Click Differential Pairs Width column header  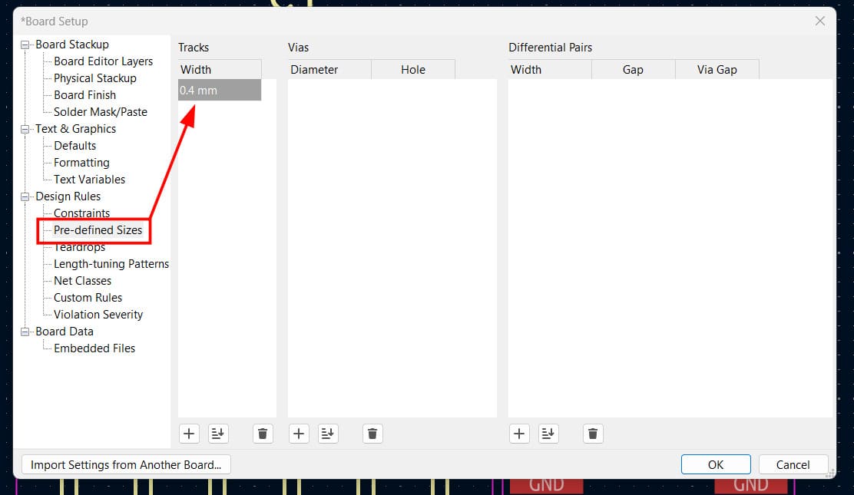point(550,70)
